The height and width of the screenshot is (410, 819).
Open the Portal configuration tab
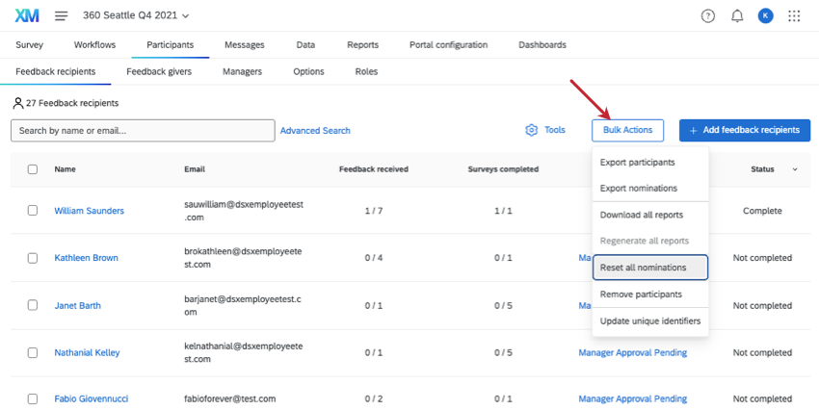click(448, 45)
